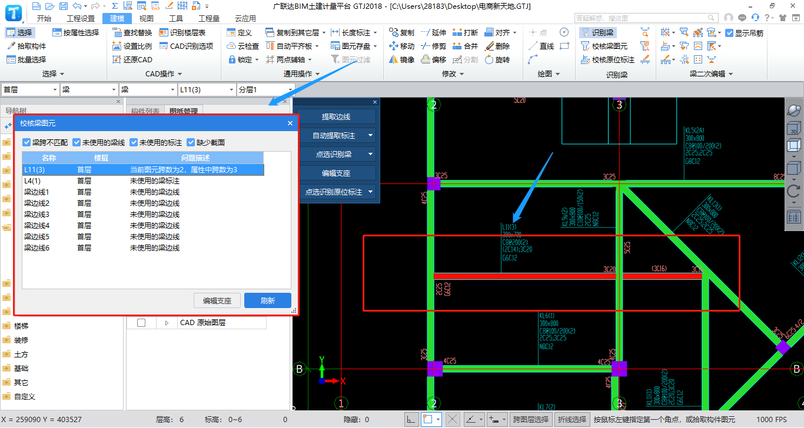The width and height of the screenshot is (804, 428).
Task: Select the 拾取构件 picker tool
Action: pos(26,46)
